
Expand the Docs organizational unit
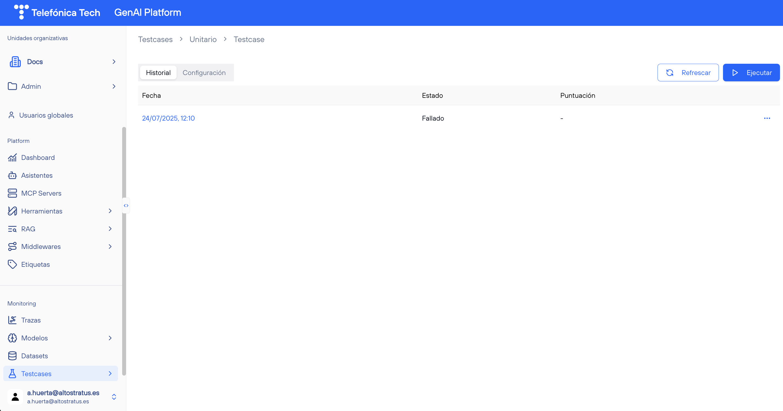[x=114, y=62]
